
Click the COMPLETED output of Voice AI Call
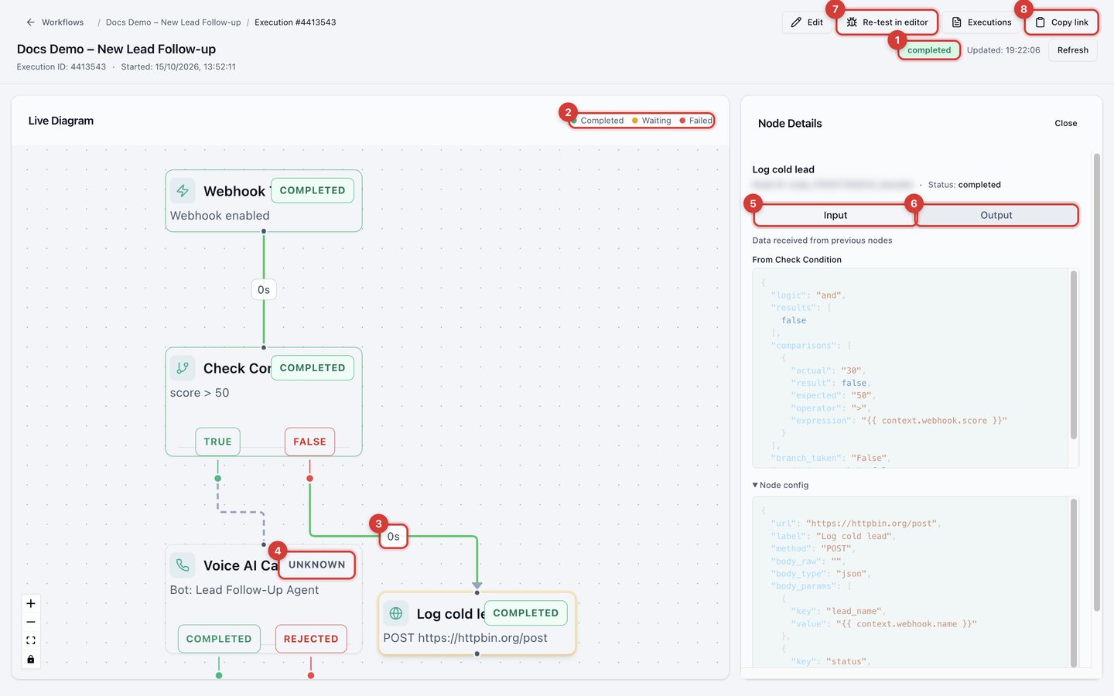coord(219,639)
